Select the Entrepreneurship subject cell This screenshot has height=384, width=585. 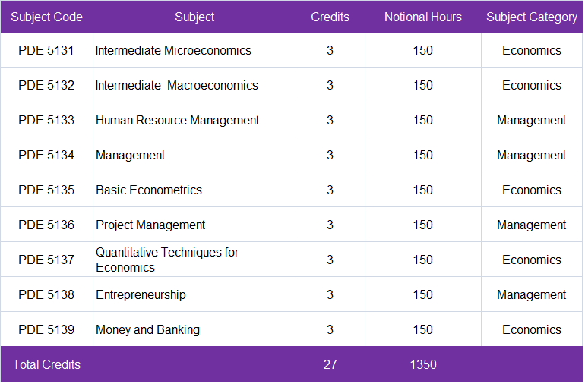click(141, 295)
